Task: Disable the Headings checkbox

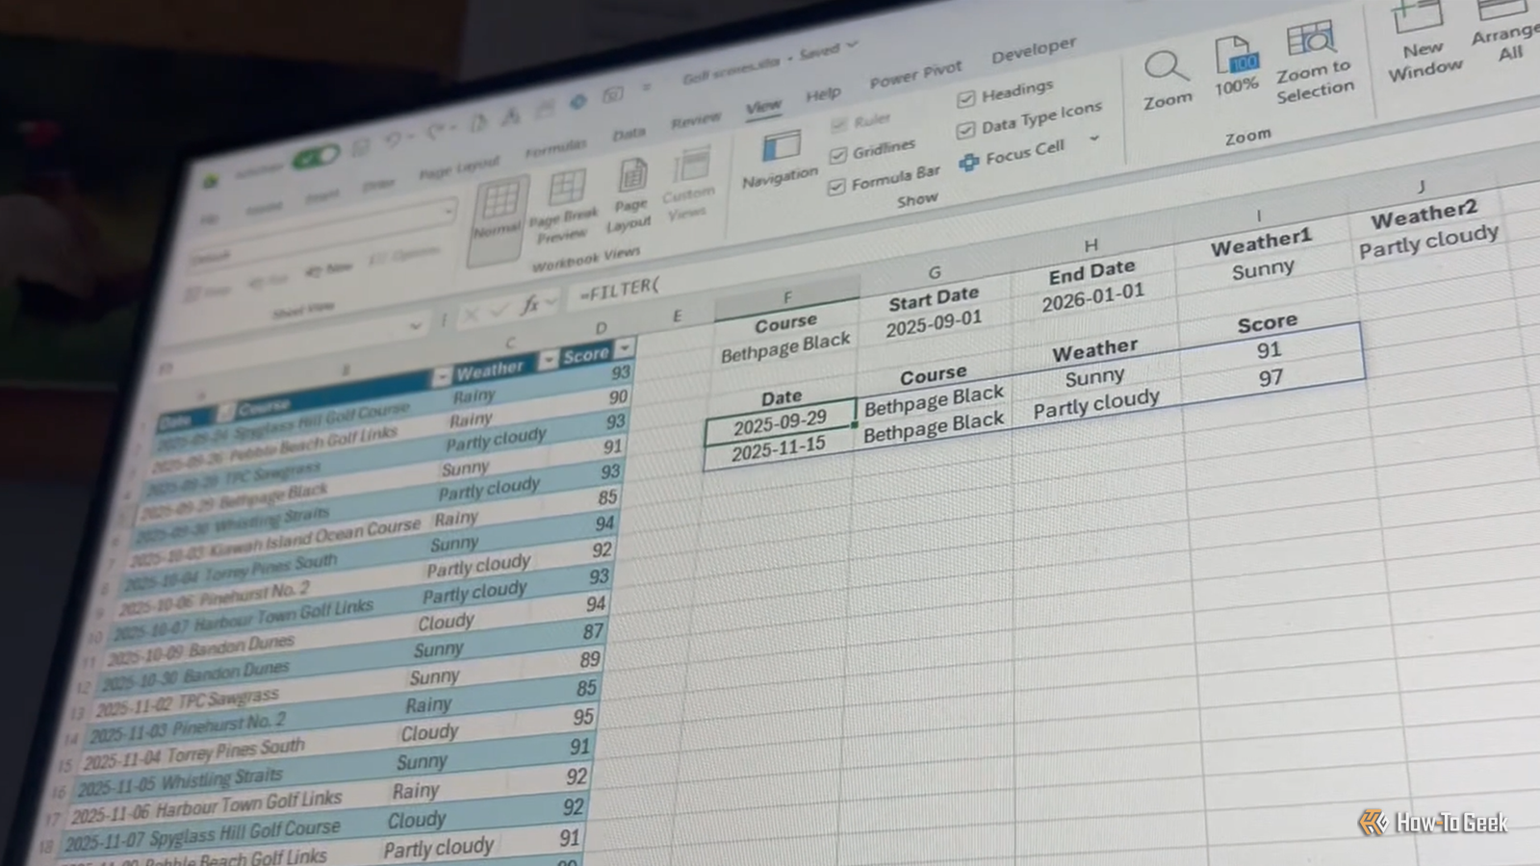Action: [966, 98]
